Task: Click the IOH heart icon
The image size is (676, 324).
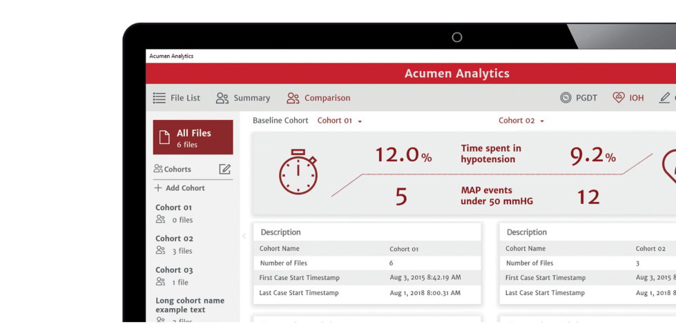Action: pyautogui.click(x=619, y=98)
